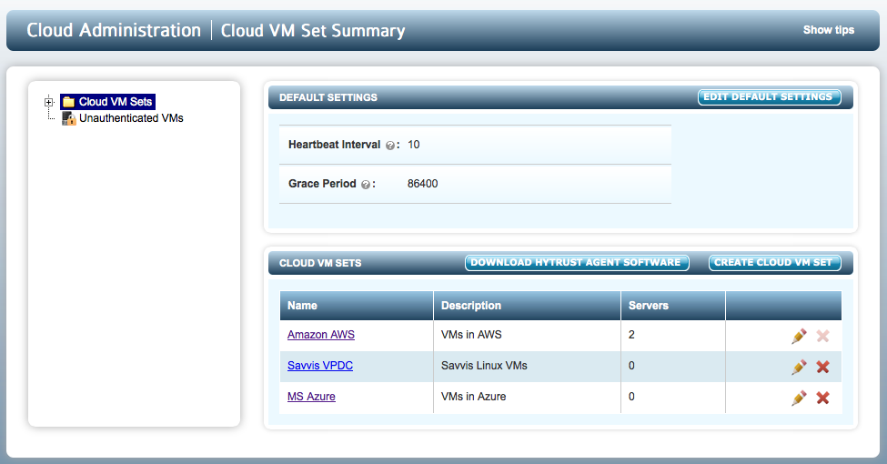
Task: Click the CLOUD VM SETS panel title
Action: [x=320, y=263]
